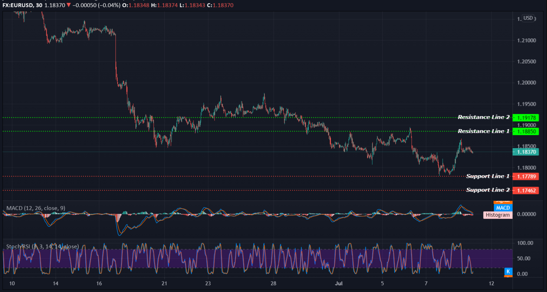Click date 23 on the time axis
Screen dimensions: 547x292
(x=208, y=283)
